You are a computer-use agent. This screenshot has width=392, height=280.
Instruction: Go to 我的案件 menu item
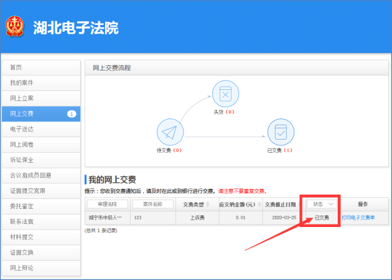pos(41,83)
